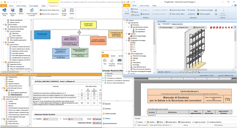This screenshot has height=128, width=237.
Task: Click the Elimina trash can icon
Action: (21, 11)
